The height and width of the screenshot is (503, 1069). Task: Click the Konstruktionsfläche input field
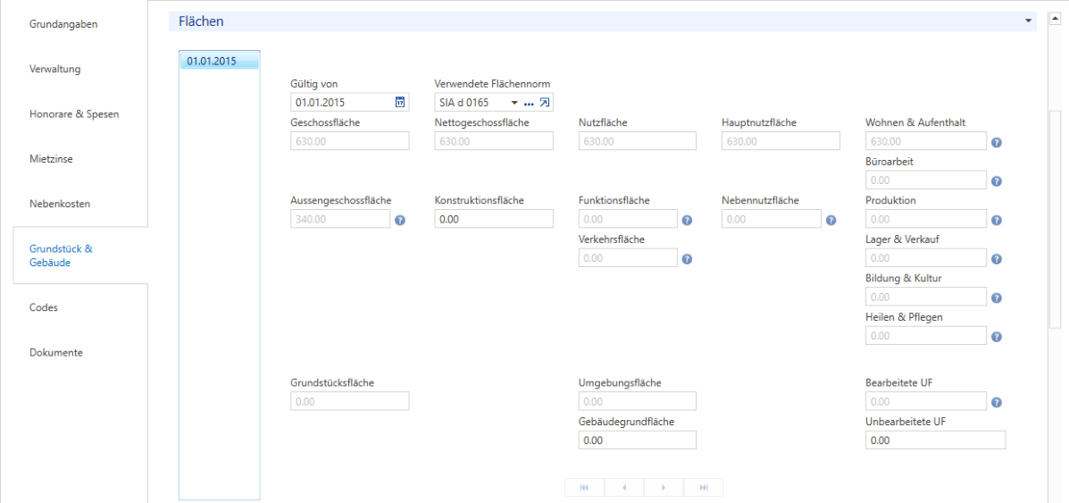[494, 219]
